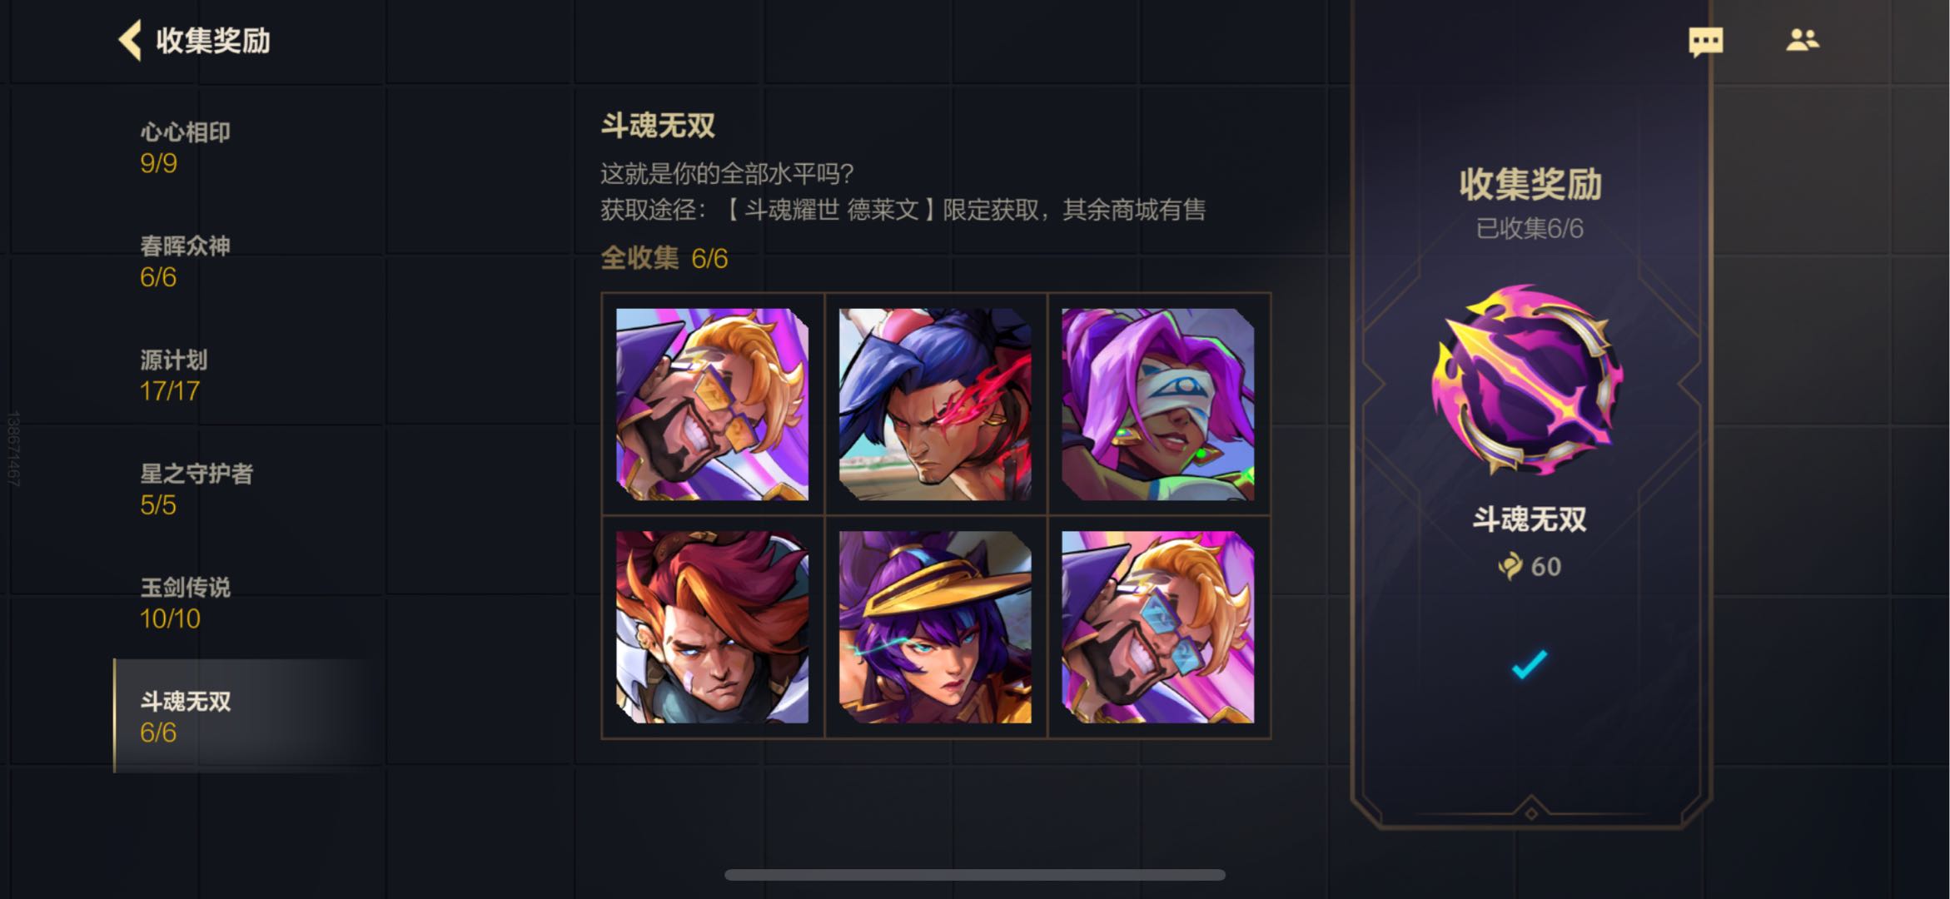Select the orange-glasses Draven skin portrait
This screenshot has width=1950, height=899.
(x=712, y=405)
